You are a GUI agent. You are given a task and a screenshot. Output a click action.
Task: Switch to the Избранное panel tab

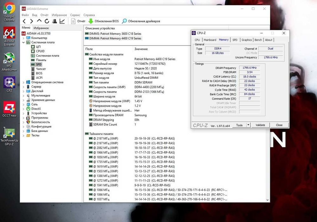click(41, 28)
